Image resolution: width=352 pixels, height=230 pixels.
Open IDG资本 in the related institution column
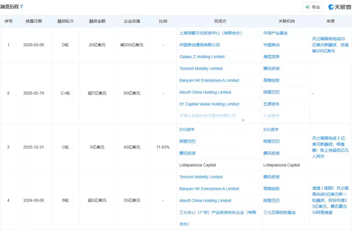[271, 130]
